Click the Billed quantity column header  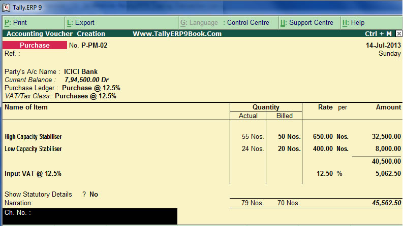click(x=285, y=116)
